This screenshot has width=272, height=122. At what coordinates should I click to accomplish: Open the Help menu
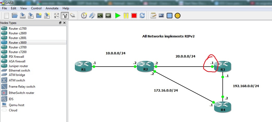pyautogui.click(x=66, y=8)
